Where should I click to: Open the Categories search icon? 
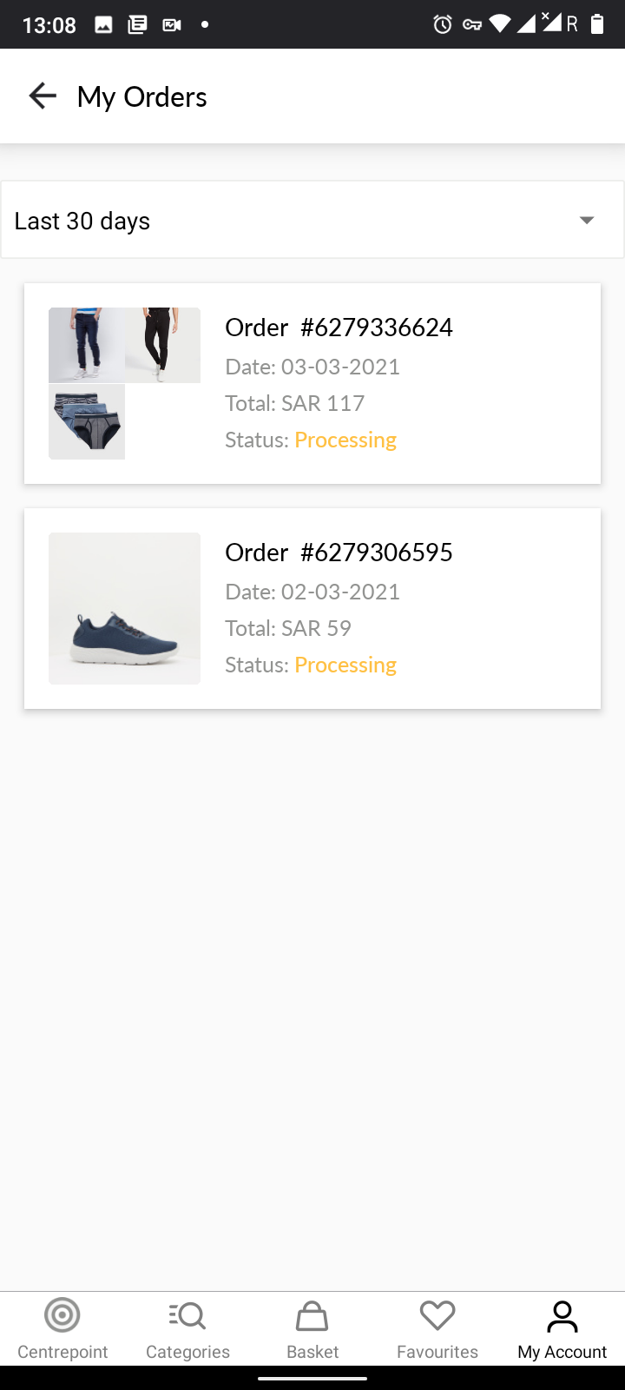click(x=187, y=1315)
